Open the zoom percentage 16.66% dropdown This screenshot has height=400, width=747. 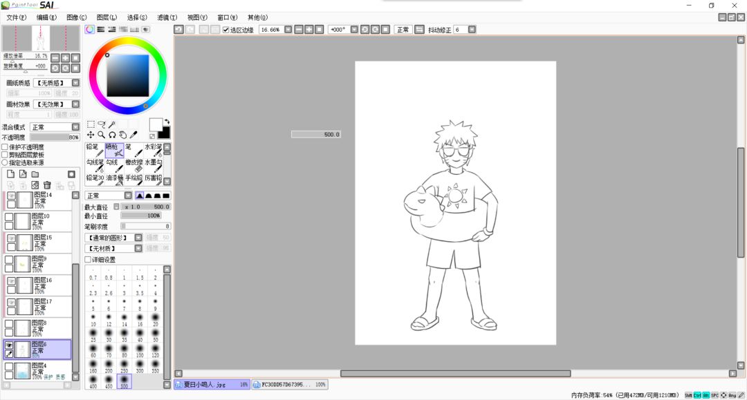coord(288,30)
